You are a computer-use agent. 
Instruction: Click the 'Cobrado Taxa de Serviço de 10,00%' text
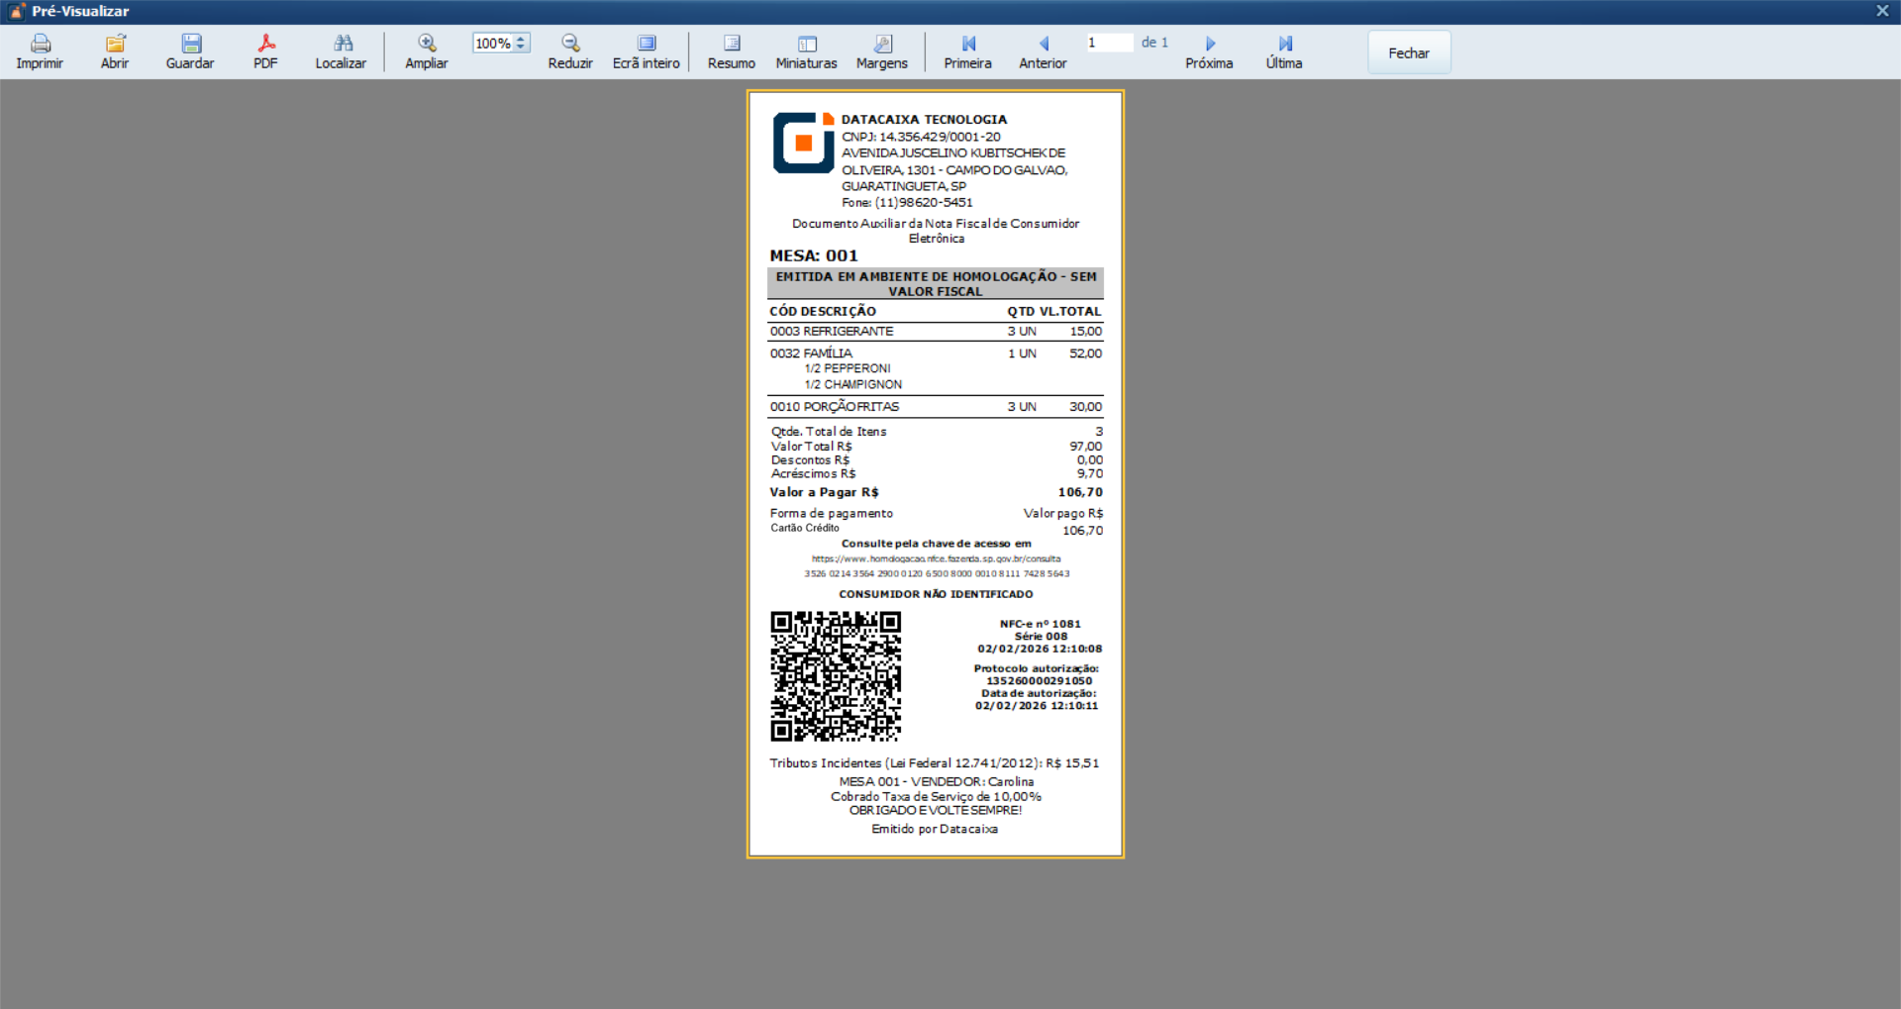pyautogui.click(x=936, y=796)
